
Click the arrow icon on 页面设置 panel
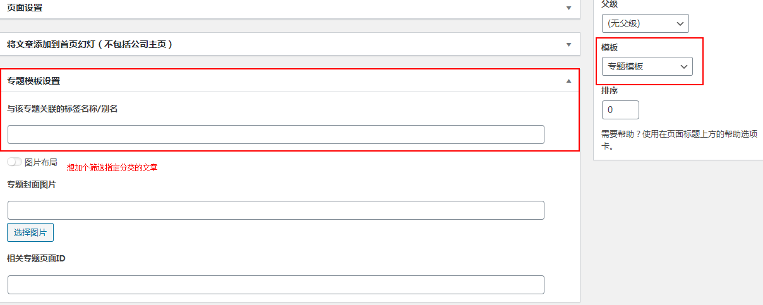(568, 8)
